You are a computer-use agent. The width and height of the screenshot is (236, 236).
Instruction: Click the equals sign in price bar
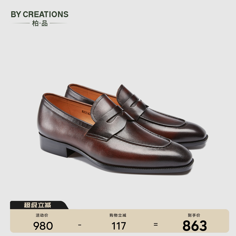156,225
